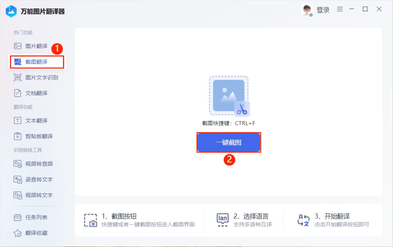Image resolution: width=393 pixels, height=247 pixels.
Task: Click the user avatar next to 登录
Action: (307, 10)
